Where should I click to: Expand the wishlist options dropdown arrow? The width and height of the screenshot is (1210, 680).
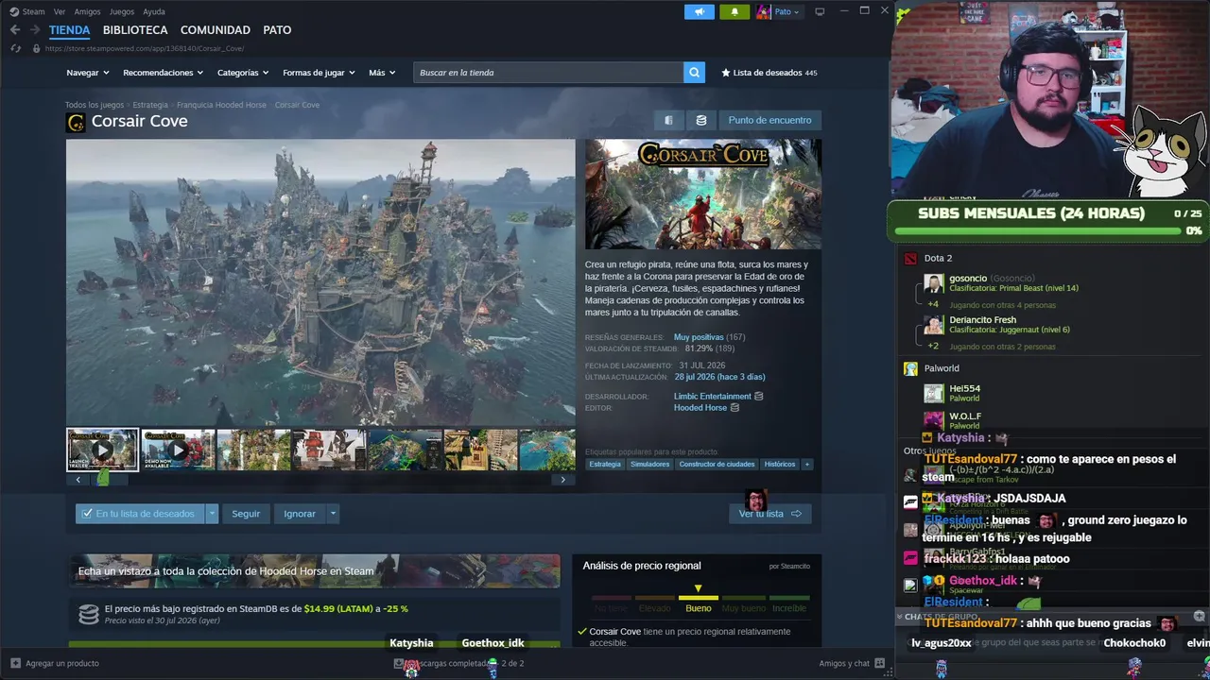click(x=212, y=514)
